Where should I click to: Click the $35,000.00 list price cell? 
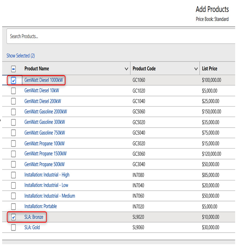(x=210, y=122)
